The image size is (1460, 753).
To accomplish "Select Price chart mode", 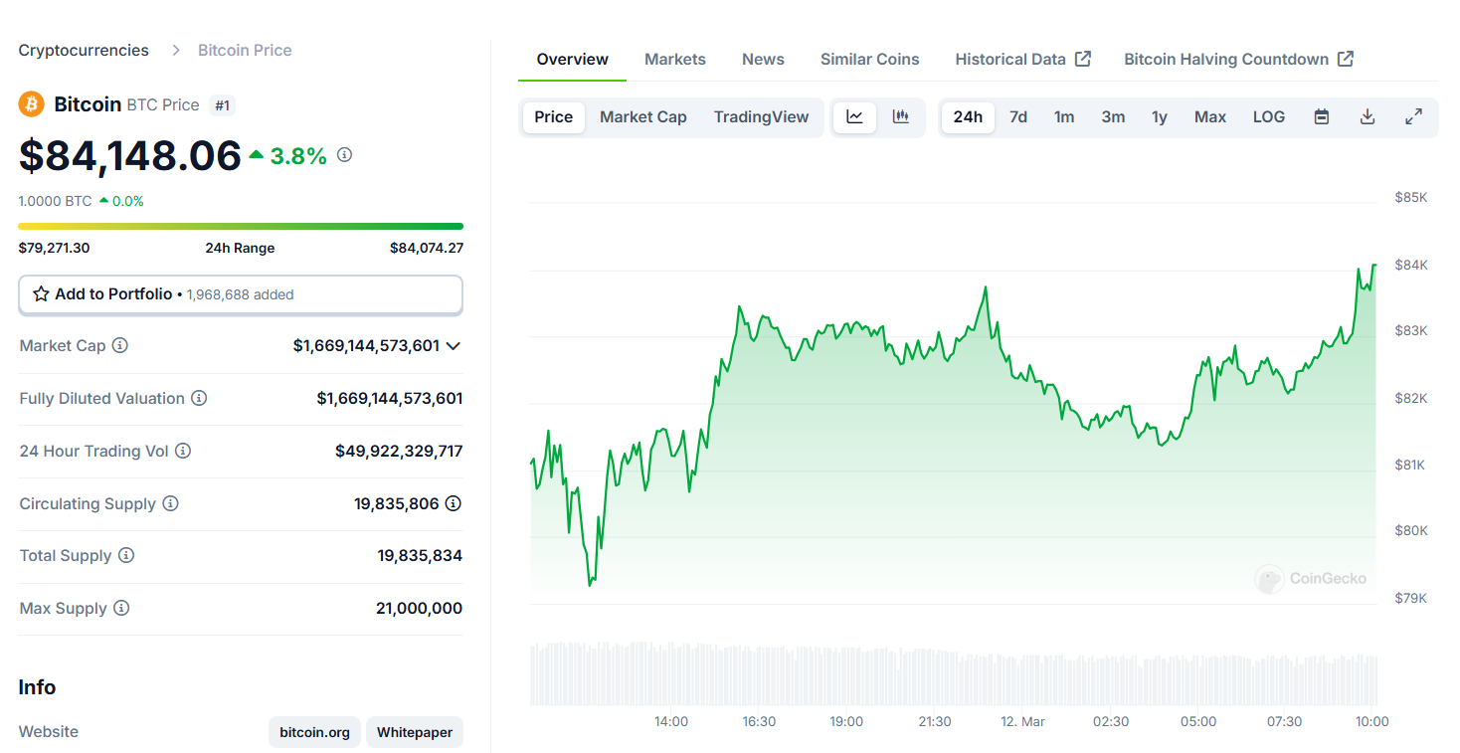I will tap(554, 117).
